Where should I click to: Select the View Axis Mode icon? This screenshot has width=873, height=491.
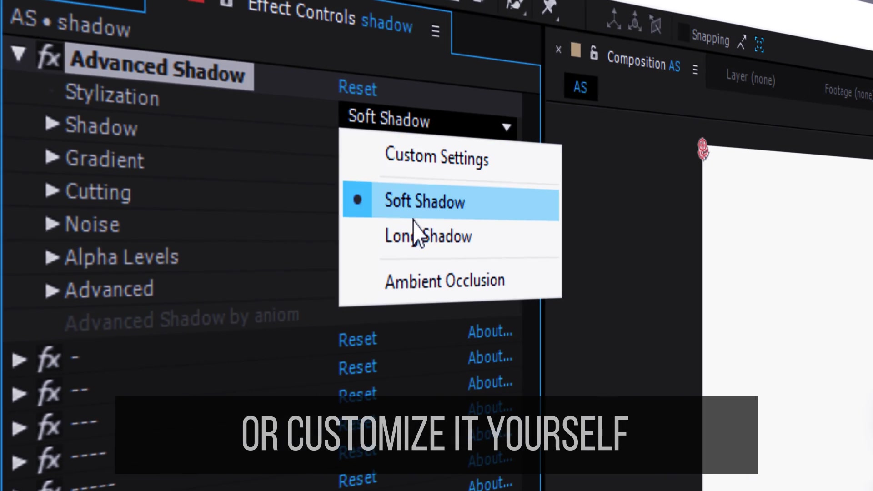coord(656,25)
